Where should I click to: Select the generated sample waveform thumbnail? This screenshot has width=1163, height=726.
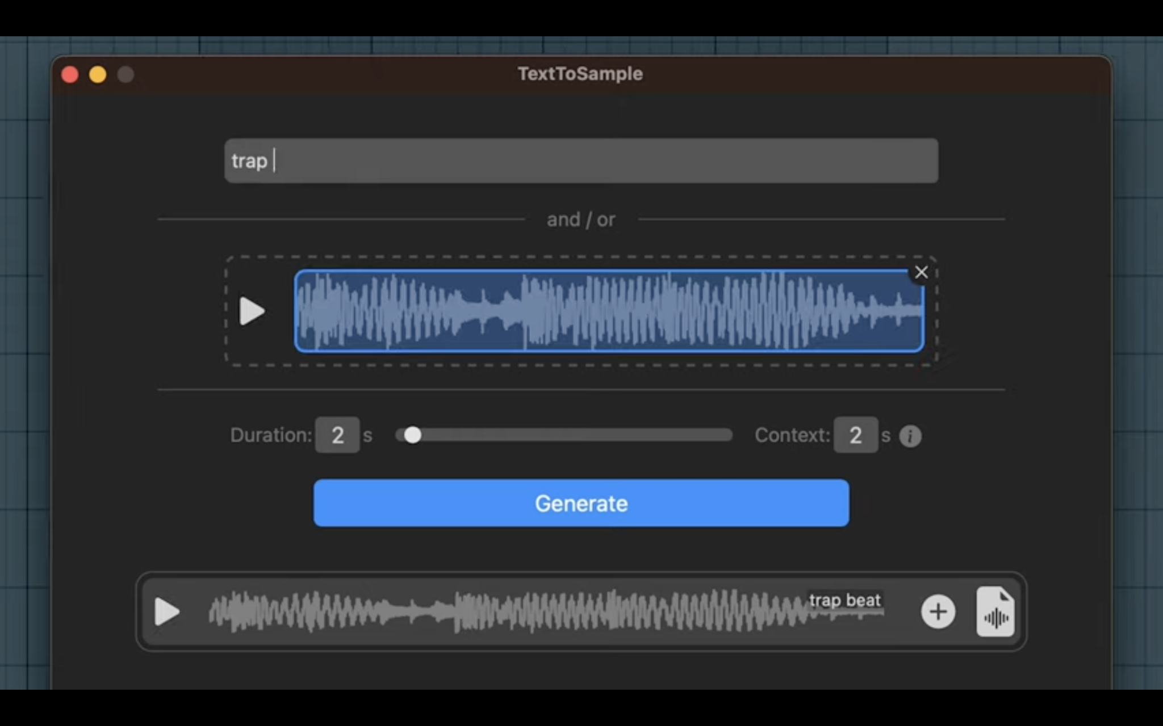click(x=539, y=612)
